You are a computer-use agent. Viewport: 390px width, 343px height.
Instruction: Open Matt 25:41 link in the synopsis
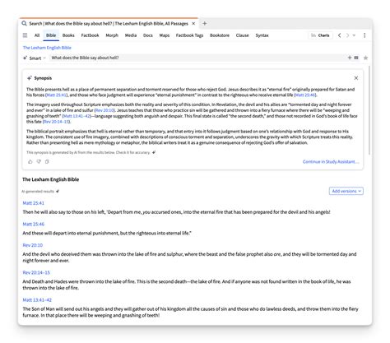(56, 95)
